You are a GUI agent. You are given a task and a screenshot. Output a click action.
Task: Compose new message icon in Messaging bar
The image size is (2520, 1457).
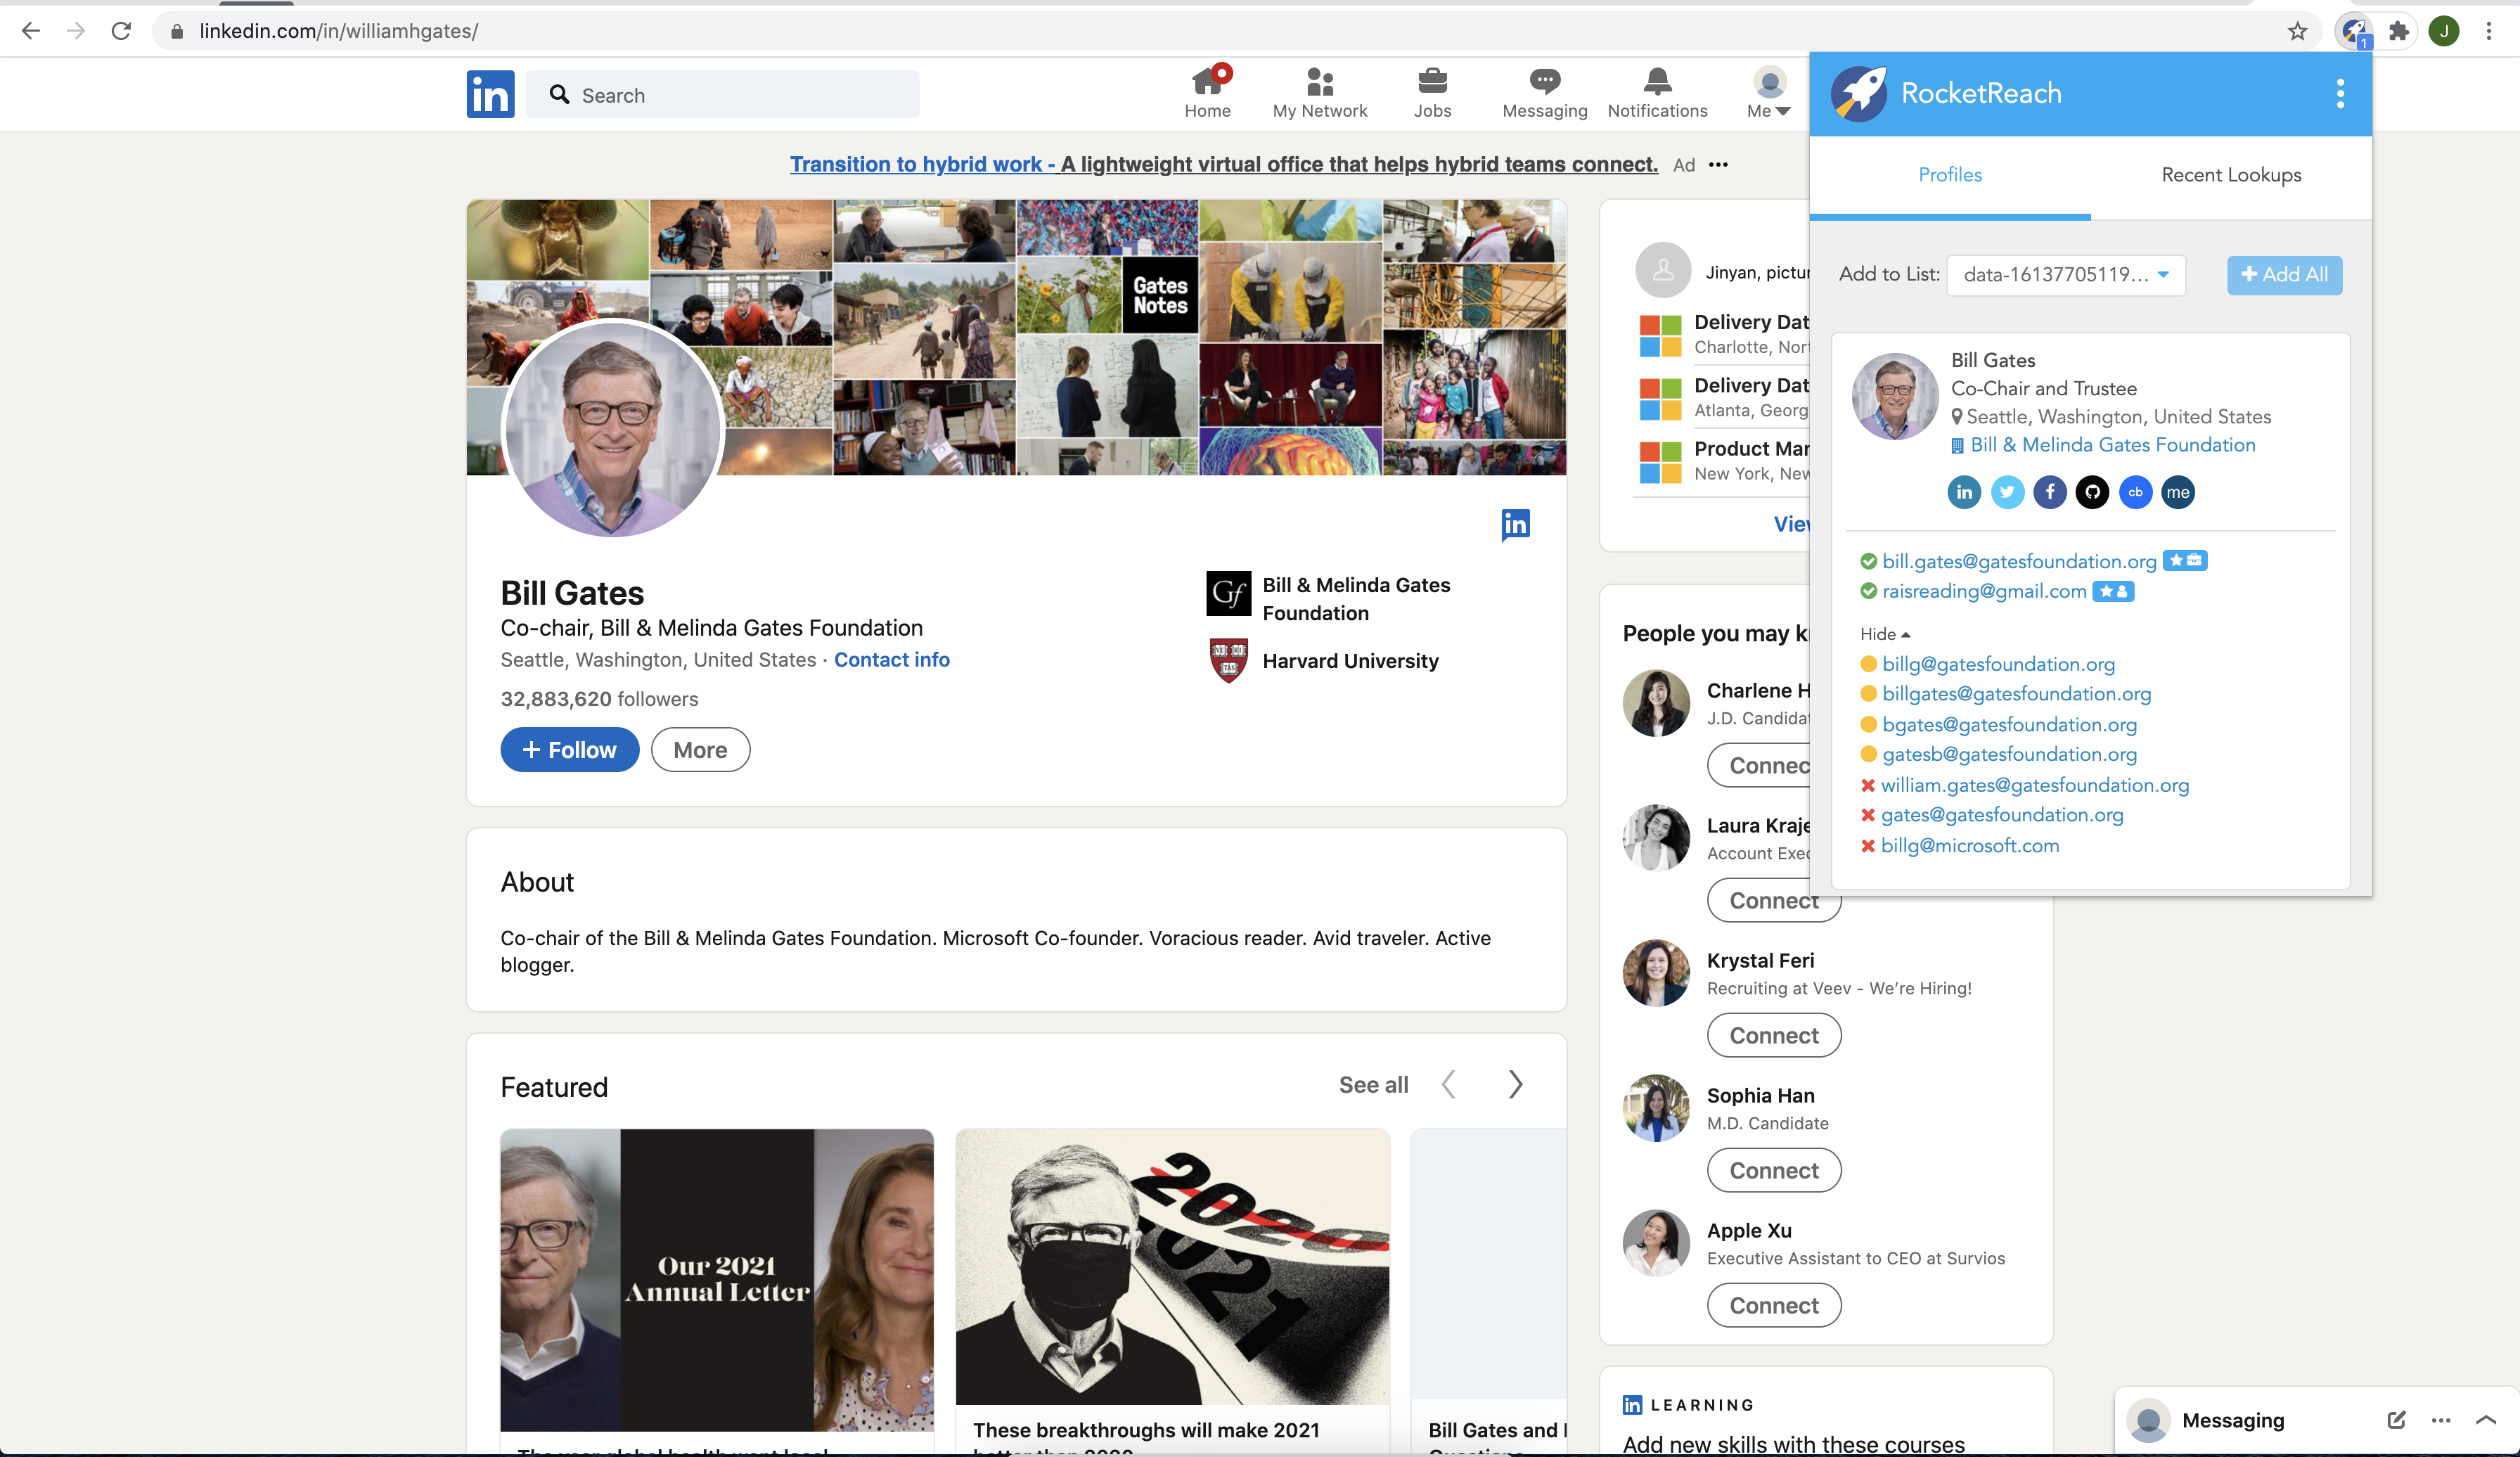click(x=2396, y=1420)
